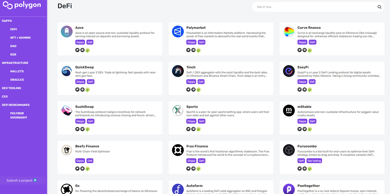Click the Polygon logo
Image resolution: width=390 pixels, height=194 pixels.
[x=22, y=5]
